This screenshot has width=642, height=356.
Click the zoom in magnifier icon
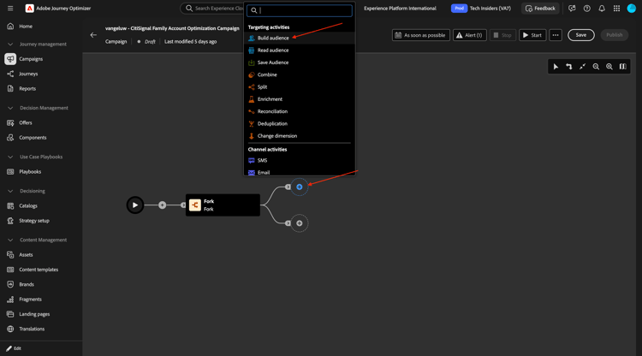pyautogui.click(x=609, y=66)
